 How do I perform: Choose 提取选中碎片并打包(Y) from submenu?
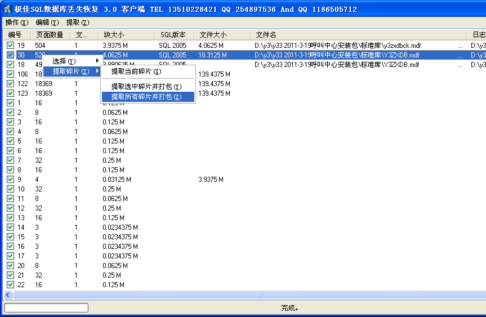148,87
